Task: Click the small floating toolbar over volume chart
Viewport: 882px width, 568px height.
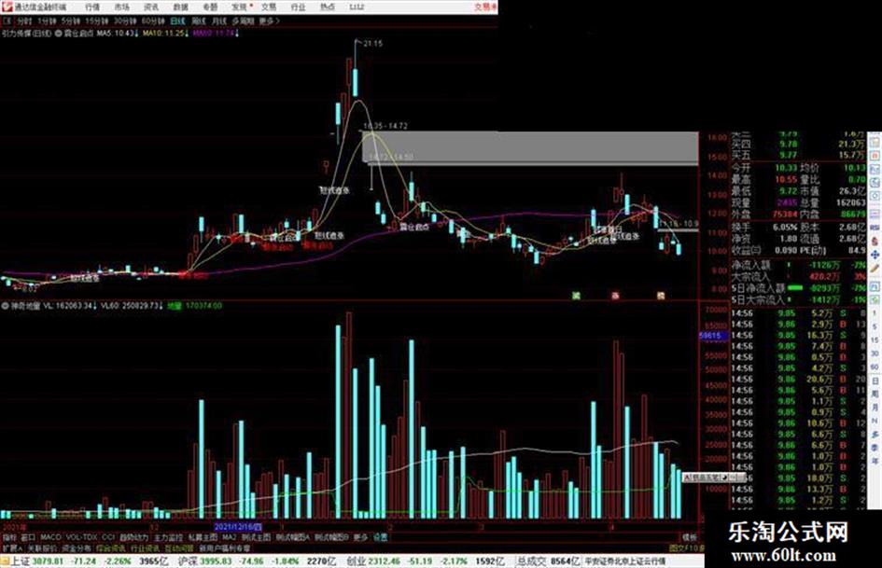Action: [x=714, y=478]
